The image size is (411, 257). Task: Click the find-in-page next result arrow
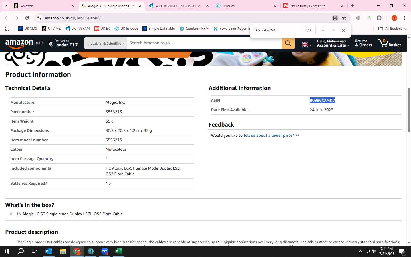tap(333, 30)
